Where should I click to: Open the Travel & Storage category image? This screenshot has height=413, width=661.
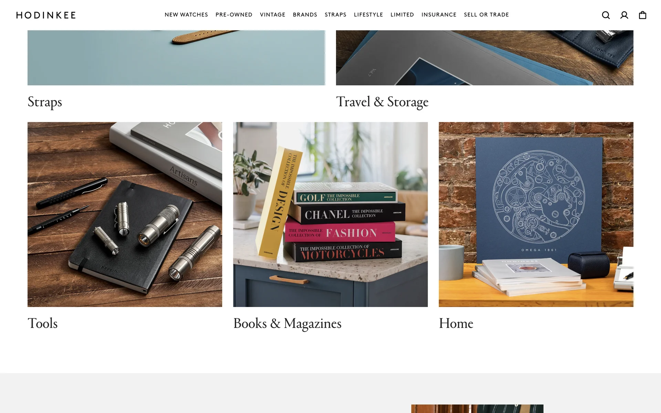[485, 58]
